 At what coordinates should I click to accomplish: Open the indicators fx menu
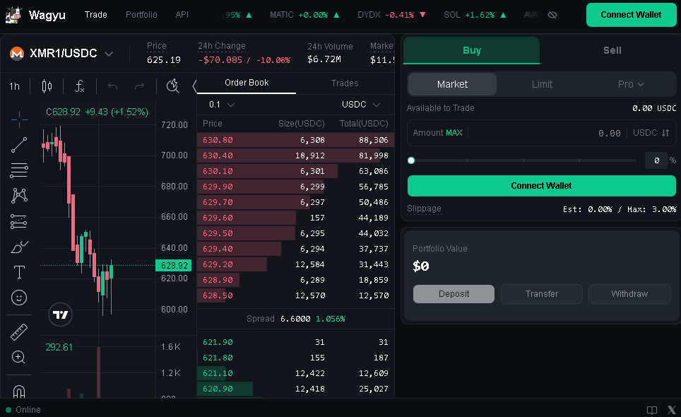(x=80, y=86)
